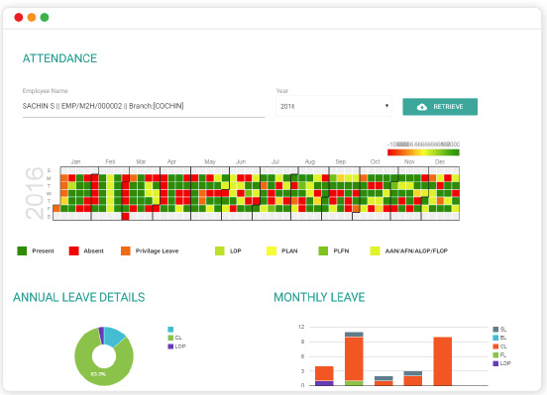Image resolution: width=547 pixels, height=395 pixels.
Task: Click the AAN/AFN/ALOP/FLOP legend swatch
Action: 375,250
